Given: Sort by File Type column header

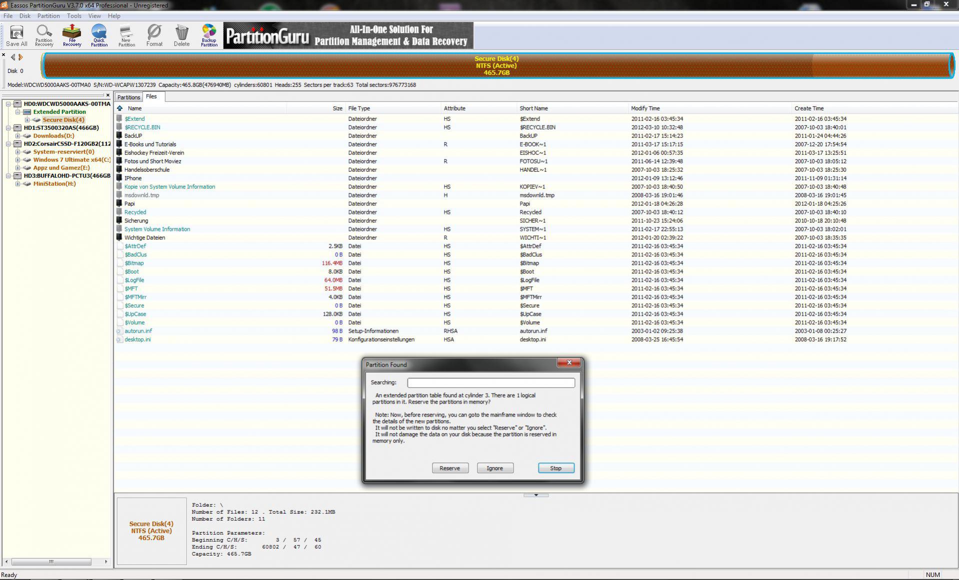Looking at the screenshot, I should (393, 108).
